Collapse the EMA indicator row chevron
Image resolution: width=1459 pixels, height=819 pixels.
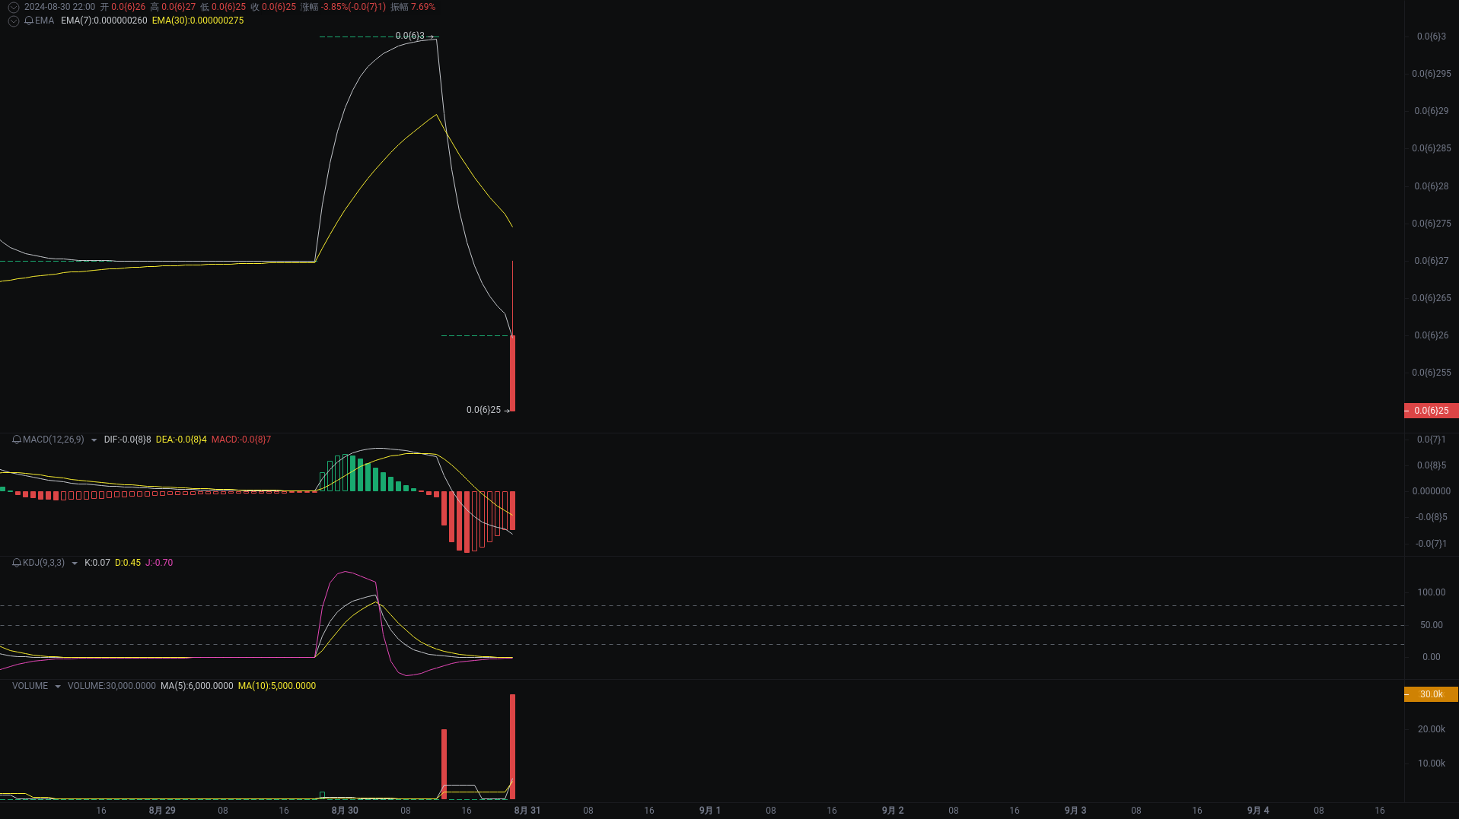click(13, 21)
